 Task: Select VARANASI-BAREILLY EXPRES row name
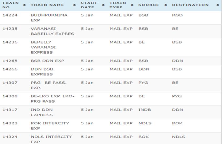point(52,31)
